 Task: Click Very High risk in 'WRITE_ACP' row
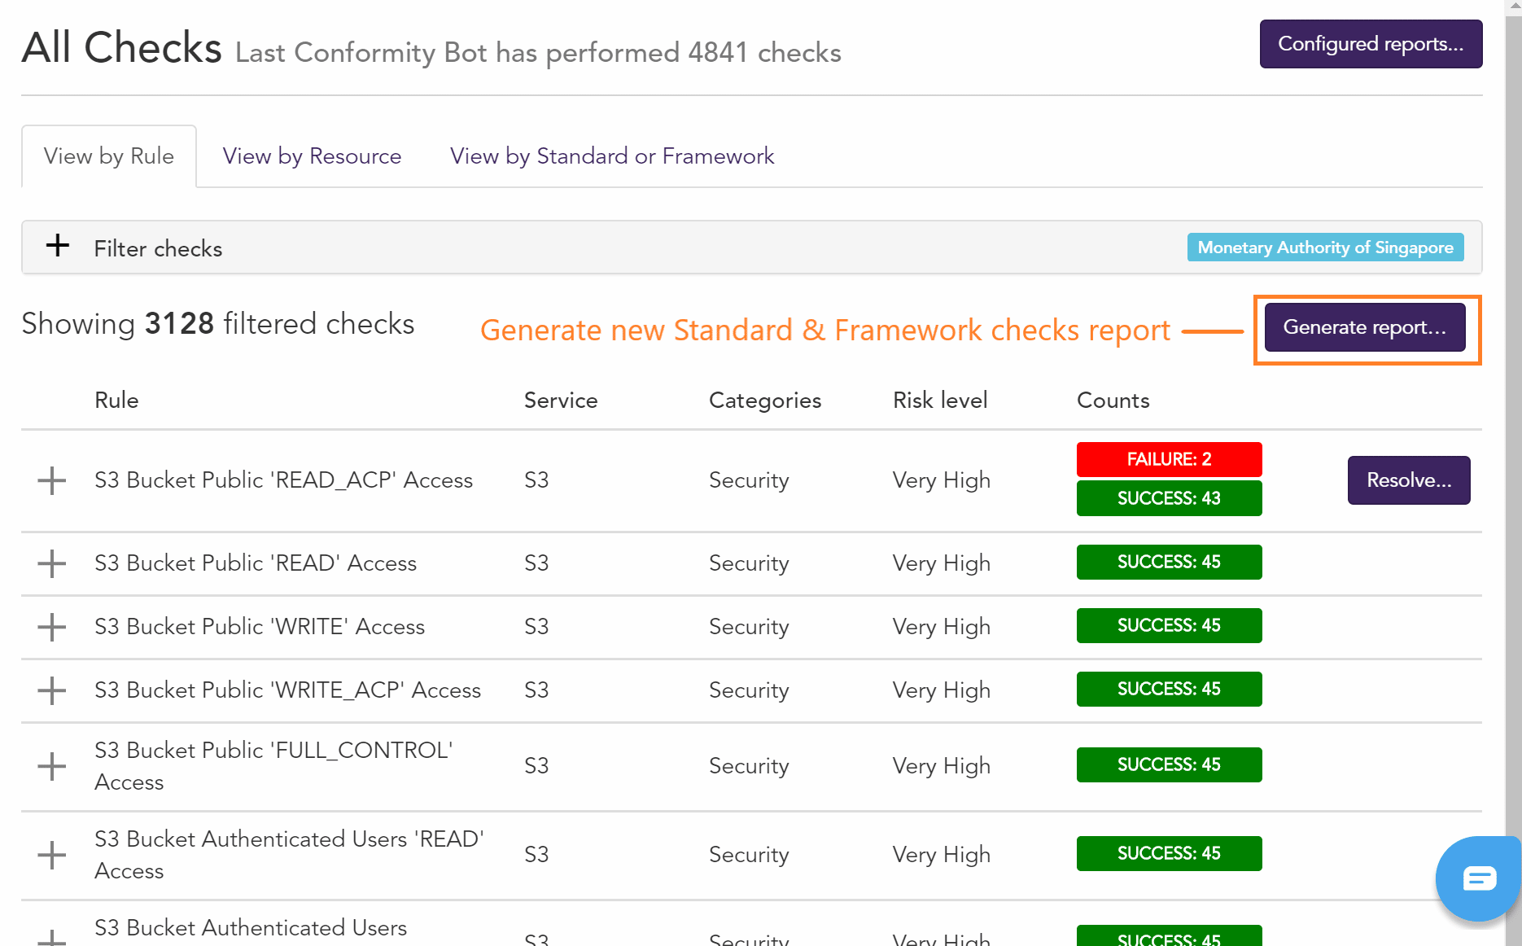(942, 690)
